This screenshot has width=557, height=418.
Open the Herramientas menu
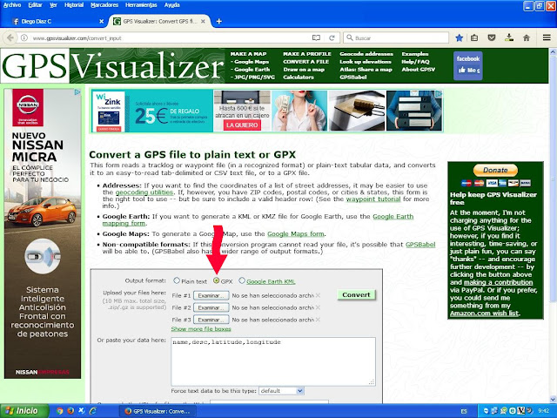coord(141,5)
